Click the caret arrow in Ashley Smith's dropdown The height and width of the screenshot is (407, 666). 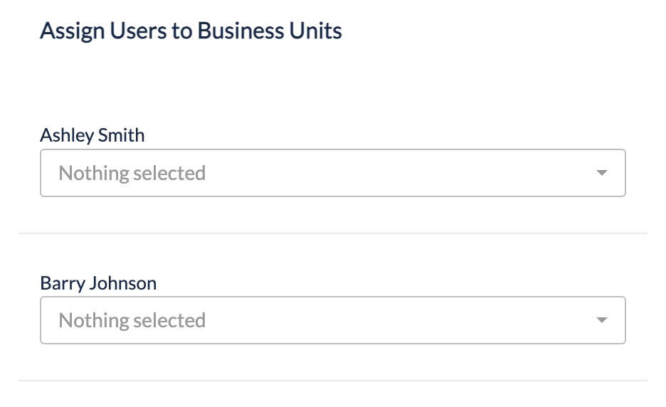click(602, 173)
